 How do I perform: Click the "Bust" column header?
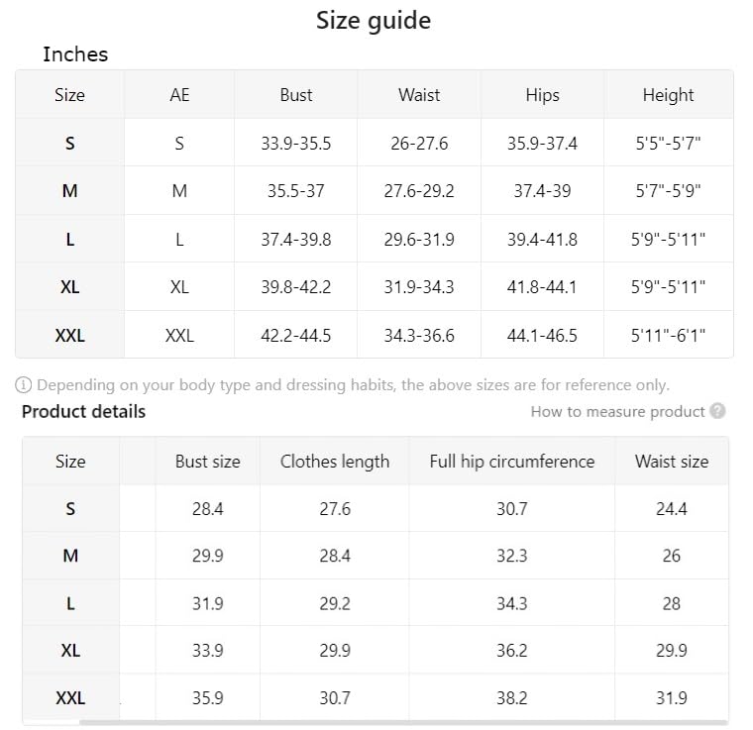tap(295, 95)
